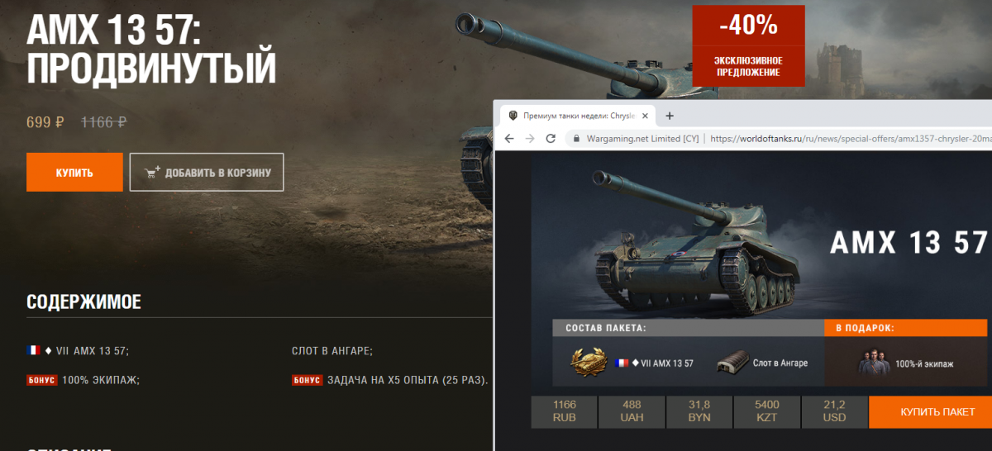Screen dimensions: 992x451
Task: Close the Премиум танки недели tab
Action: (645, 116)
